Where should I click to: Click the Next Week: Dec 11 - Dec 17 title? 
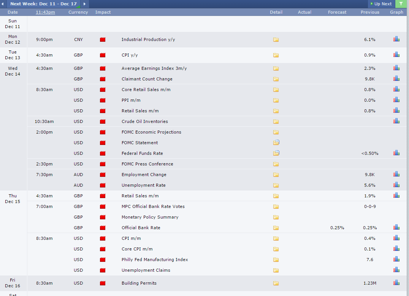coord(43,4)
